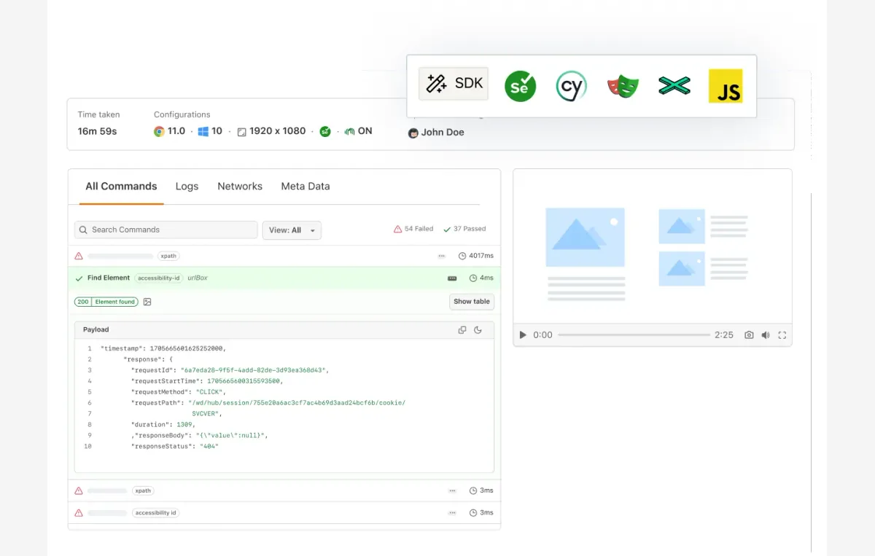Viewport: 875px width, 556px height.
Task: Expand the failed xpath command taking 4017ms
Action: (284, 257)
